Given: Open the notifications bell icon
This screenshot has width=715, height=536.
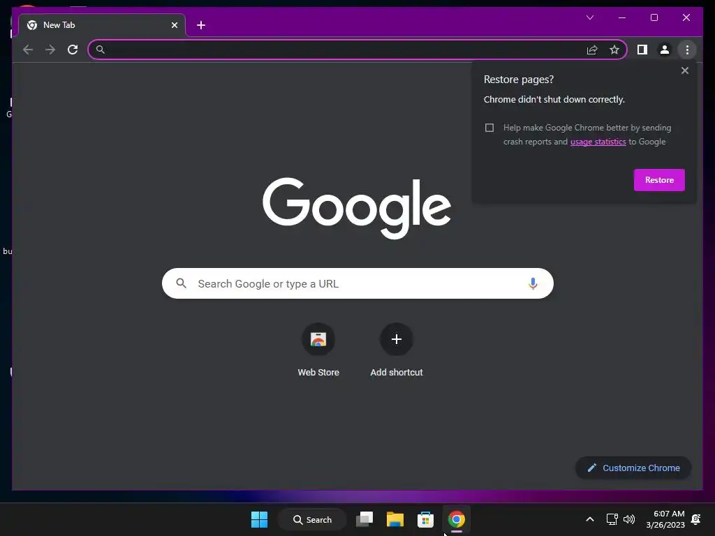Looking at the screenshot, I should tap(696, 519).
